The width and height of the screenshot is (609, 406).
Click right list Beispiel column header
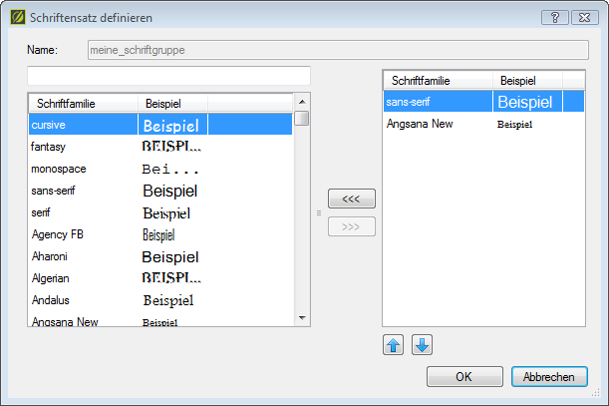[527, 80]
